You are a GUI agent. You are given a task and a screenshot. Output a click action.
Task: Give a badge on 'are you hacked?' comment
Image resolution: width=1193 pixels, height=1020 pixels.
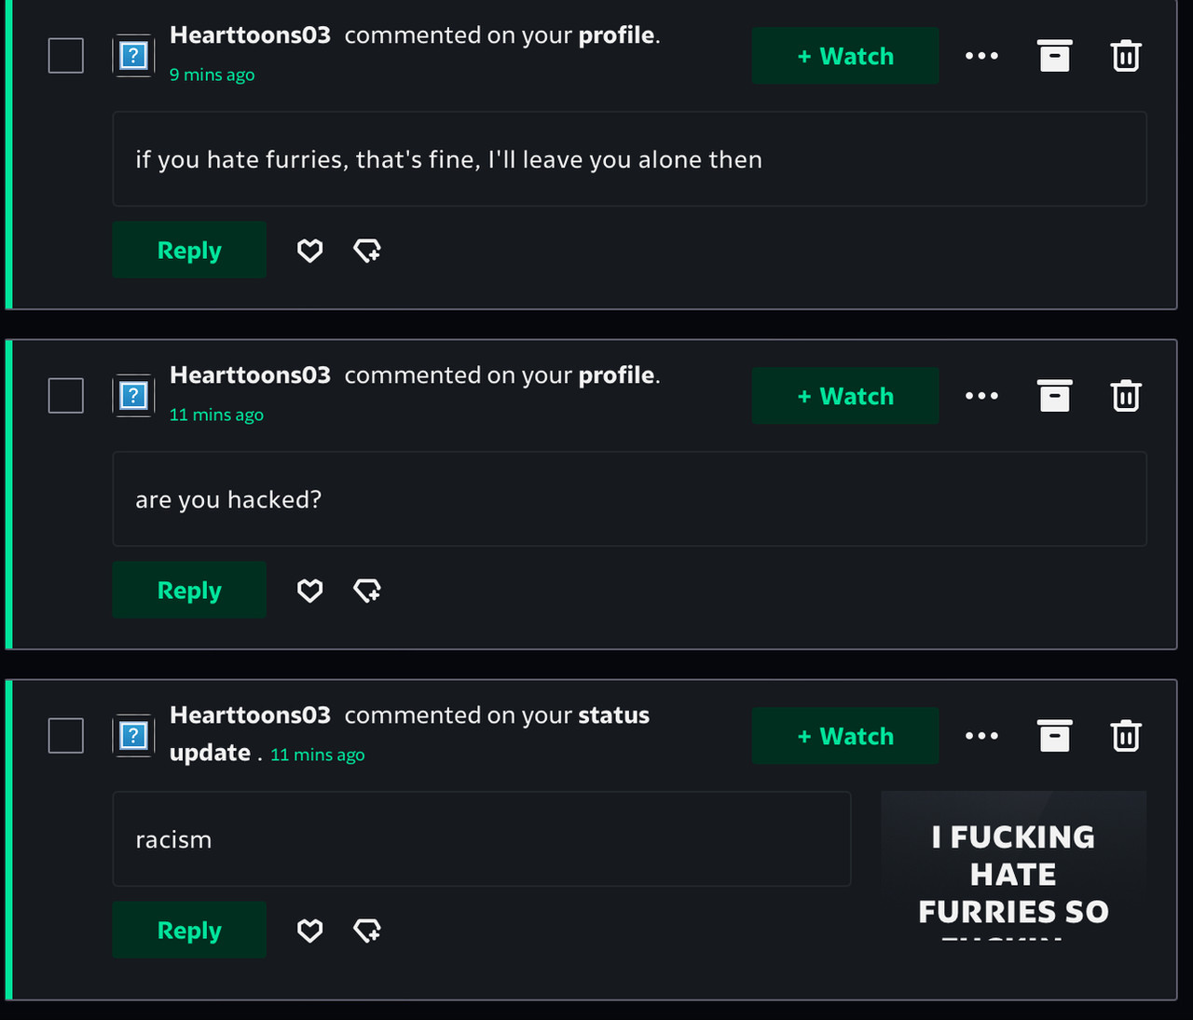pyautogui.click(x=366, y=591)
